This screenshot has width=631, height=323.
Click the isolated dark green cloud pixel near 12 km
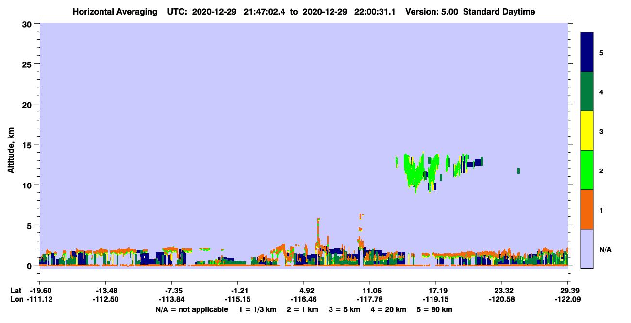click(x=518, y=170)
